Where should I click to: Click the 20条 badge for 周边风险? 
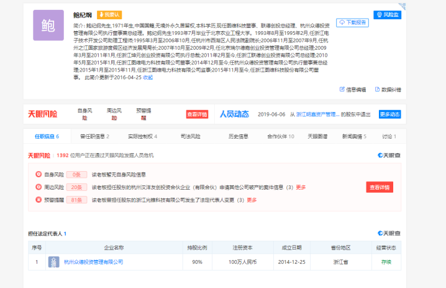[76, 187]
